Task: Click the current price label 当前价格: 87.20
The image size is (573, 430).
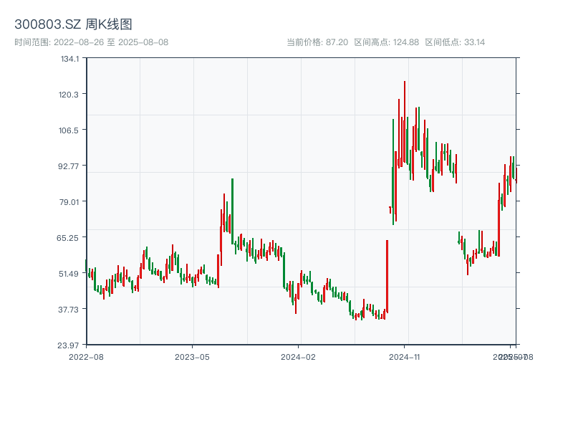Action: pos(317,42)
